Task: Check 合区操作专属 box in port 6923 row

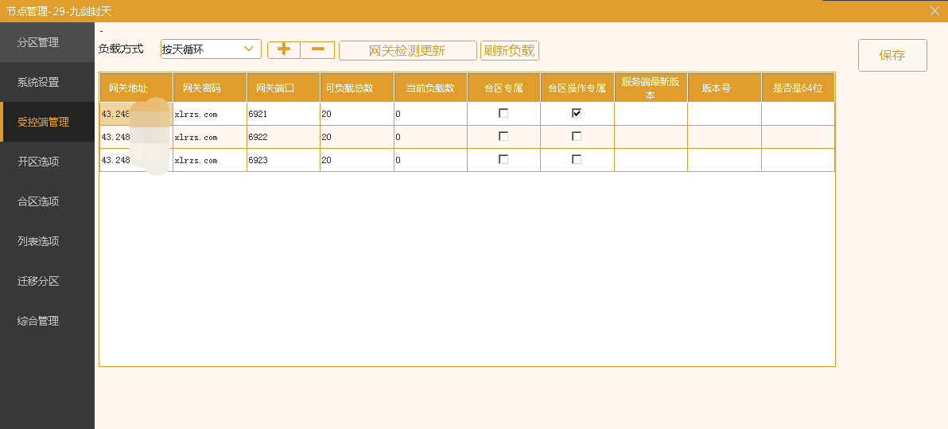Action: [x=577, y=160]
